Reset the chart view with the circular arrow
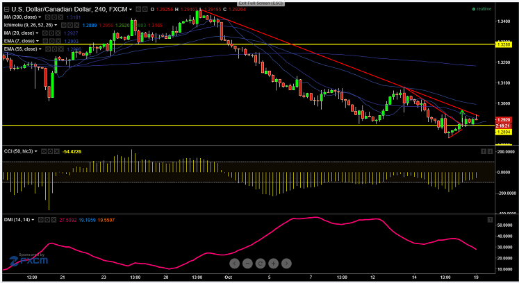Screen dimensions: 519x283 (x=260, y=264)
